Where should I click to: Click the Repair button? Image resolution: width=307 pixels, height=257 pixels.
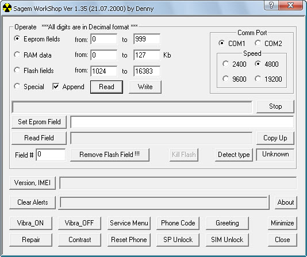pos(30,240)
